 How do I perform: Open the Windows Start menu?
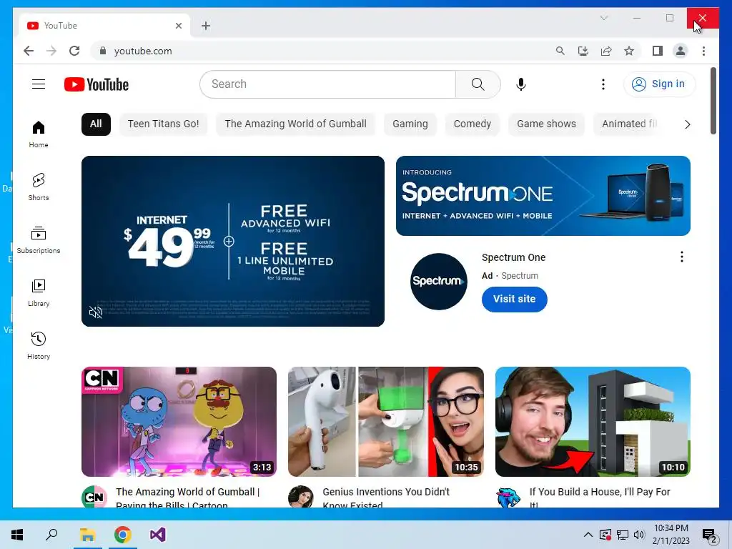tap(17, 535)
